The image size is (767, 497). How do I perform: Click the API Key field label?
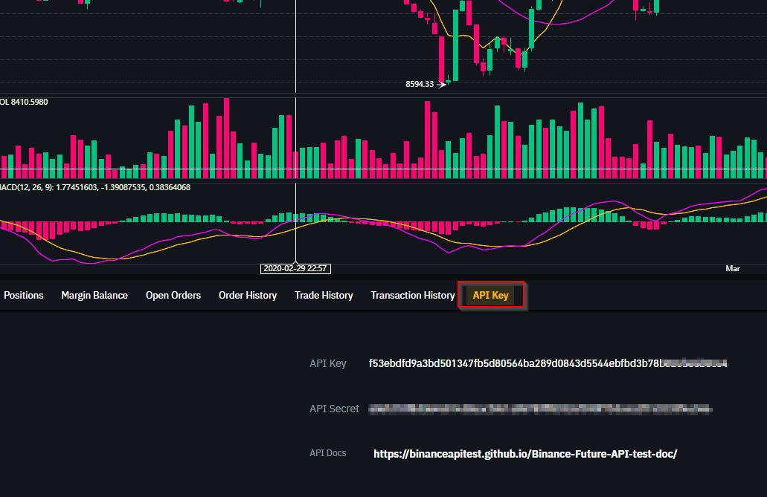tap(328, 363)
